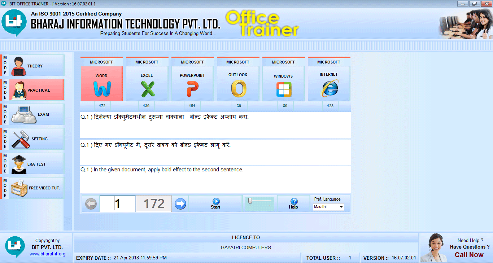Image resolution: width=493 pixels, height=263 pixels.
Task: Click the question number input field
Action: click(118, 204)
